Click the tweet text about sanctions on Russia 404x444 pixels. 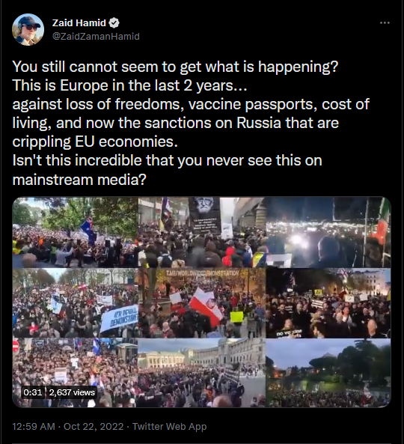(191, 123)
